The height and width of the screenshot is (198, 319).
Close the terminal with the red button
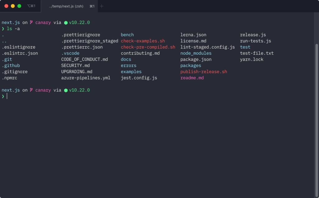pyautogui.click(x=6, y=6)
